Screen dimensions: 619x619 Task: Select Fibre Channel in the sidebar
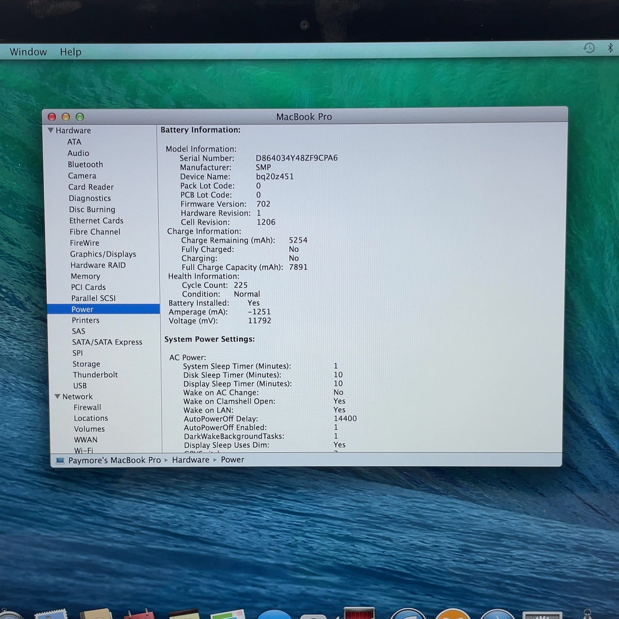(x=95, y=232)
